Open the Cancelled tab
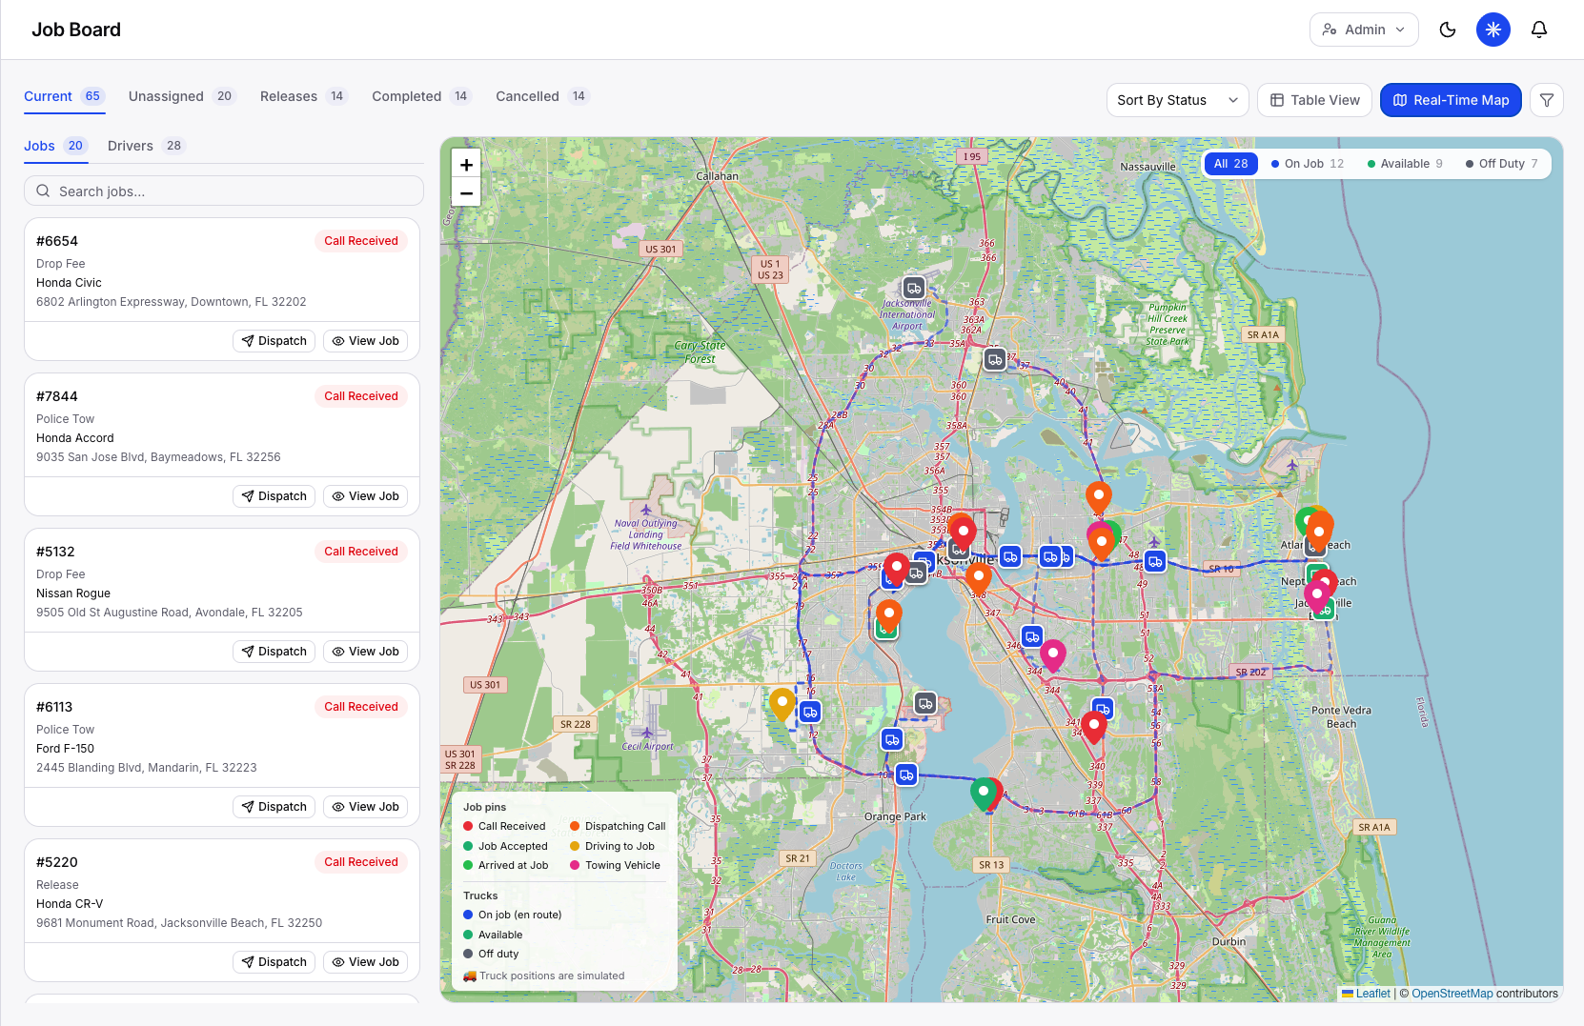The height and width of the screenshot is (1026, 1584). coord(542,96)
